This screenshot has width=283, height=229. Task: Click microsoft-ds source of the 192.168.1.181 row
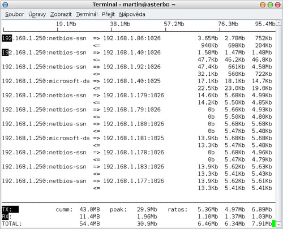tap(46, 138)
